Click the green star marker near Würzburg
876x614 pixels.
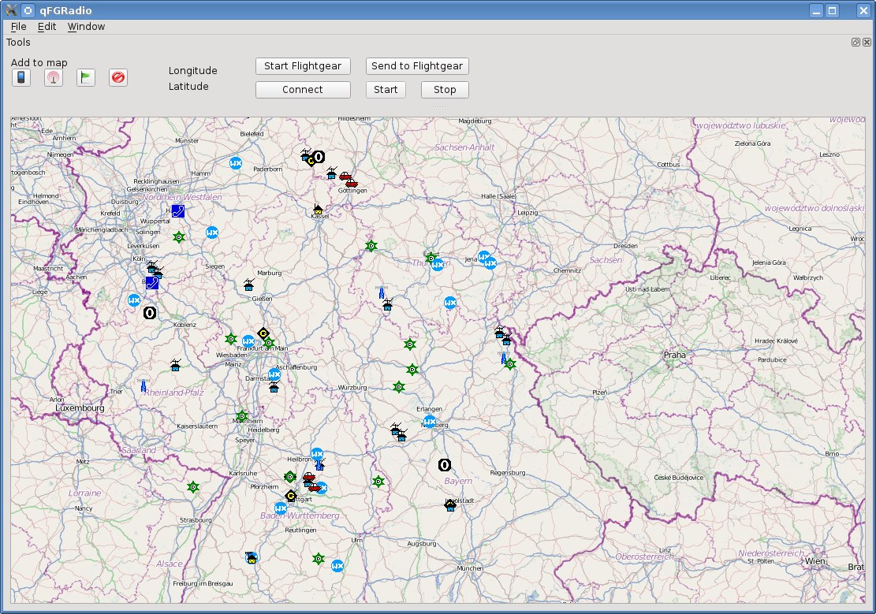pyautogui.click(x=399, y=387)
